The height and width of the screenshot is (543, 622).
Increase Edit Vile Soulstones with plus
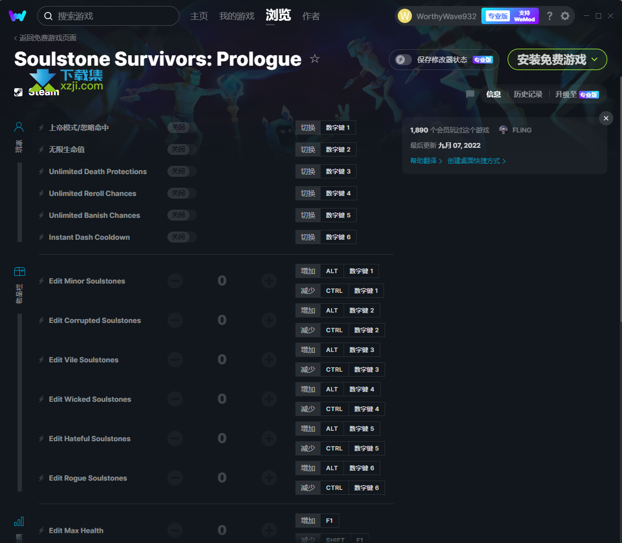[x=269, y=360]
